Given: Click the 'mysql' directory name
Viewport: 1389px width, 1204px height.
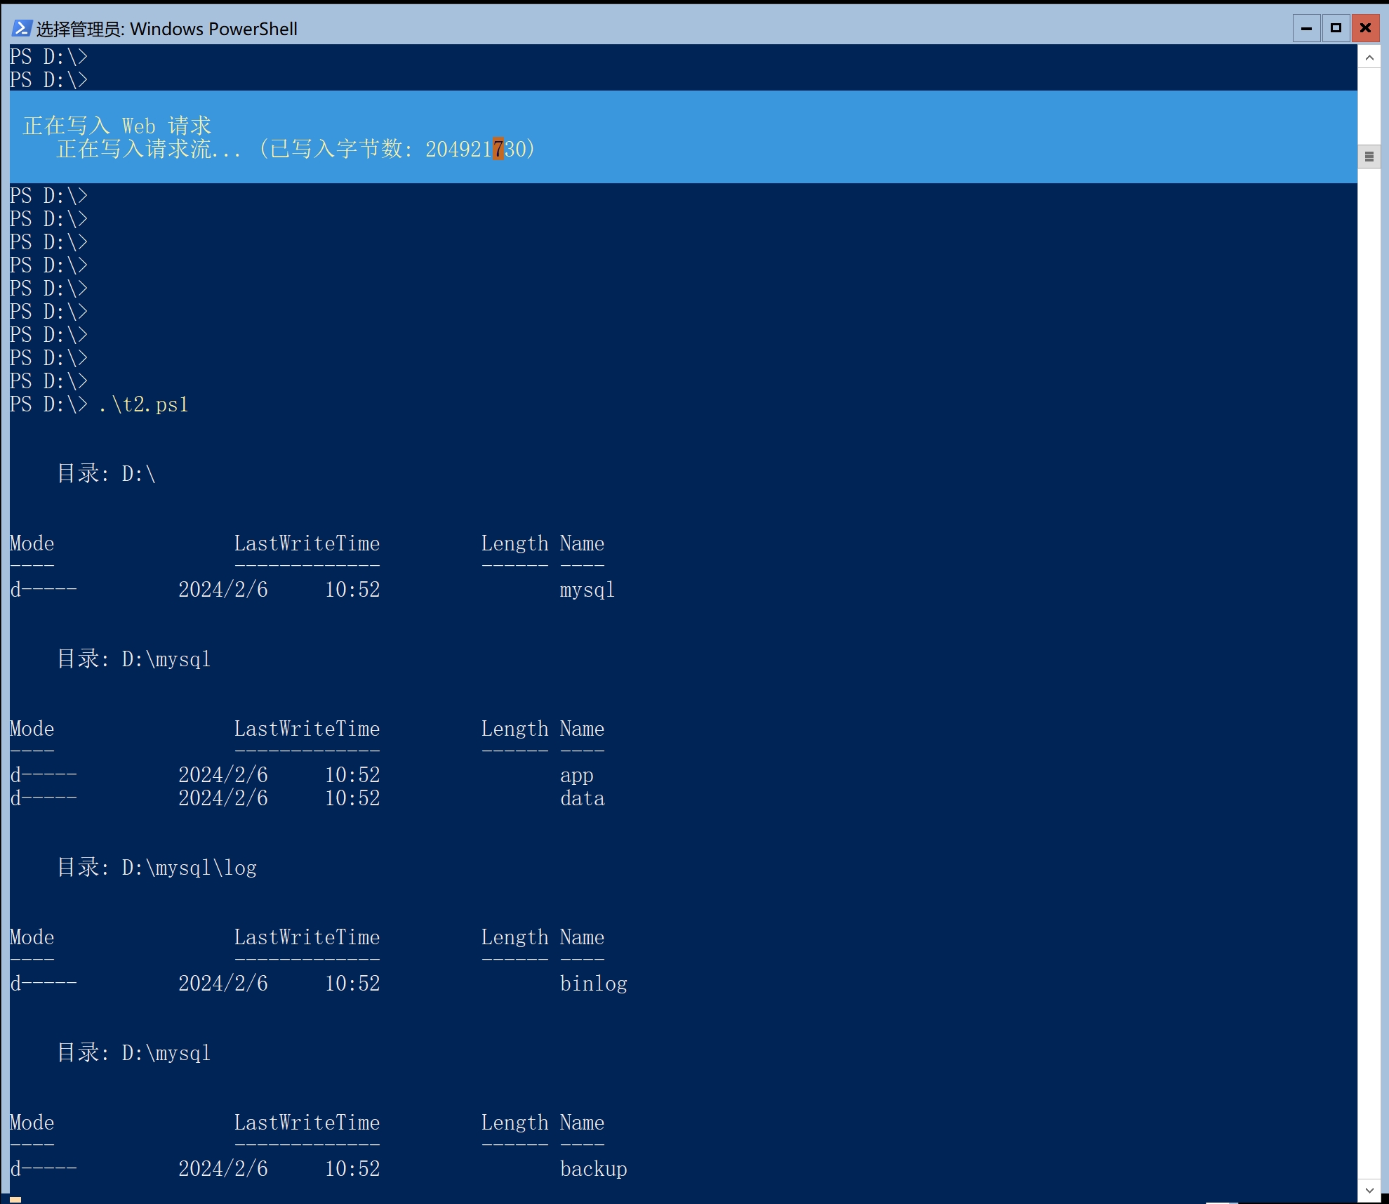Looking at the screenshot, I should (587, 590).
